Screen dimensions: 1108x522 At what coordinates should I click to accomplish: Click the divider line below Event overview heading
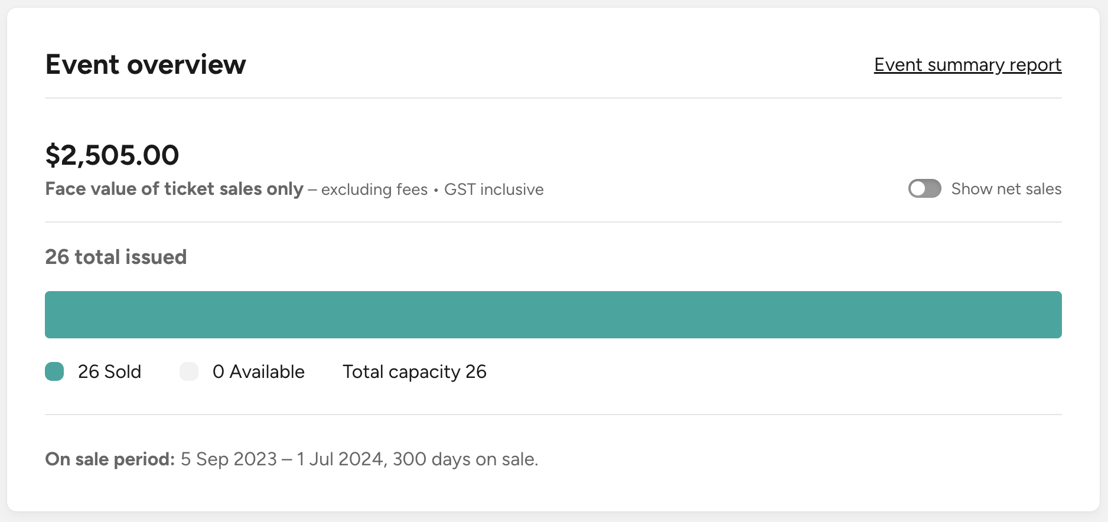(x=553, y=98)
